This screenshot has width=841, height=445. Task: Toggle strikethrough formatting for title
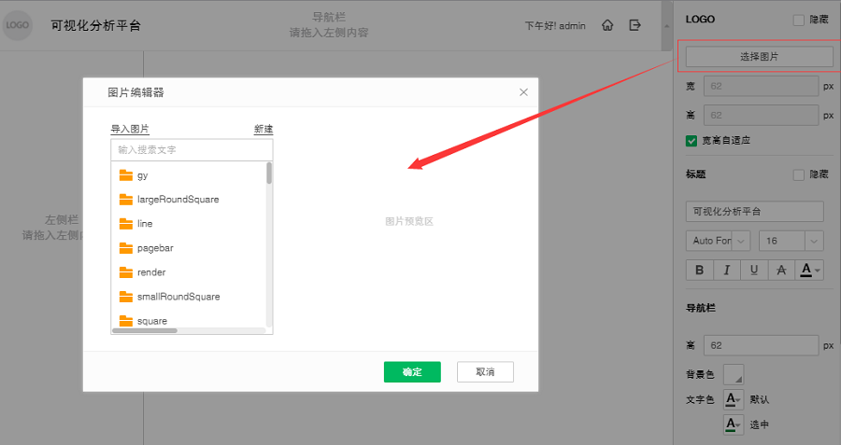click(780, 271)
